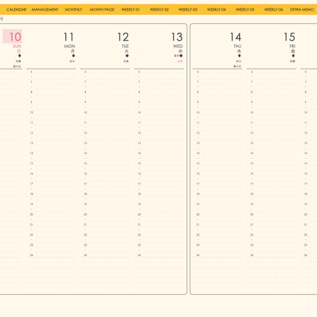The height and width of the screenshot is (317, 317).
Task: Open the MONTH PAGE tab
Action: click(102, 10)
